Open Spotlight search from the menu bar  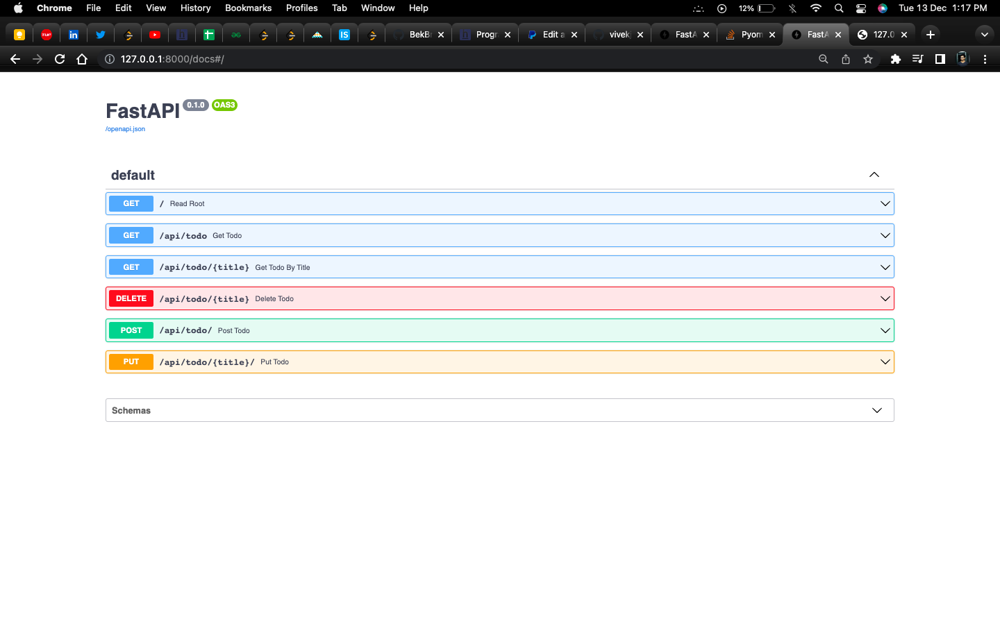pos(839,8)
